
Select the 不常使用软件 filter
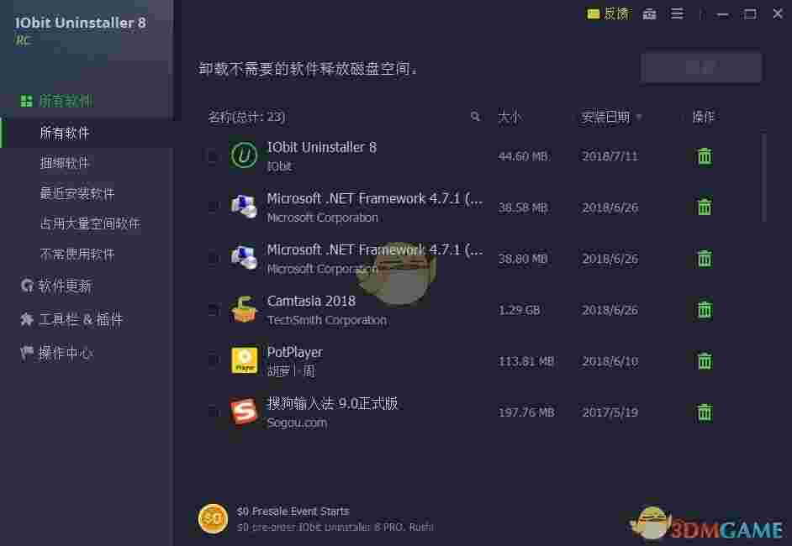(67, 254)
